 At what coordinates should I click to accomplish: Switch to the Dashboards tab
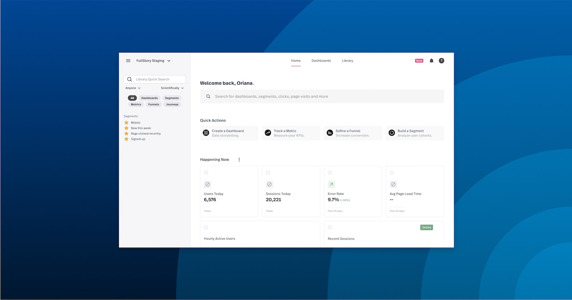pos(321,61)
